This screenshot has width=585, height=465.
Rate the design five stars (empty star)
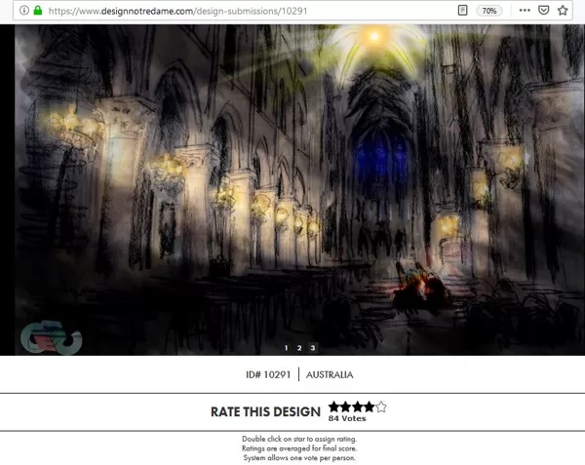(381, 407)
